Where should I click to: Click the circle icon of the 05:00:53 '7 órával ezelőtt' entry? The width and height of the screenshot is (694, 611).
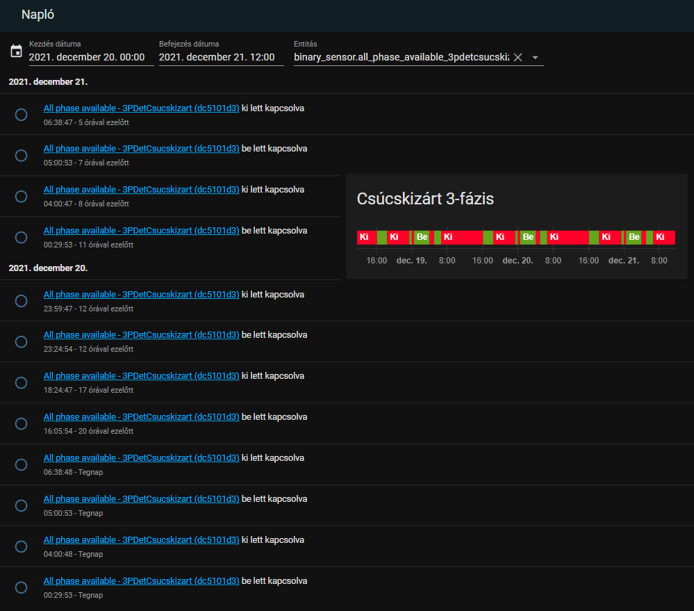click(22, 156)
